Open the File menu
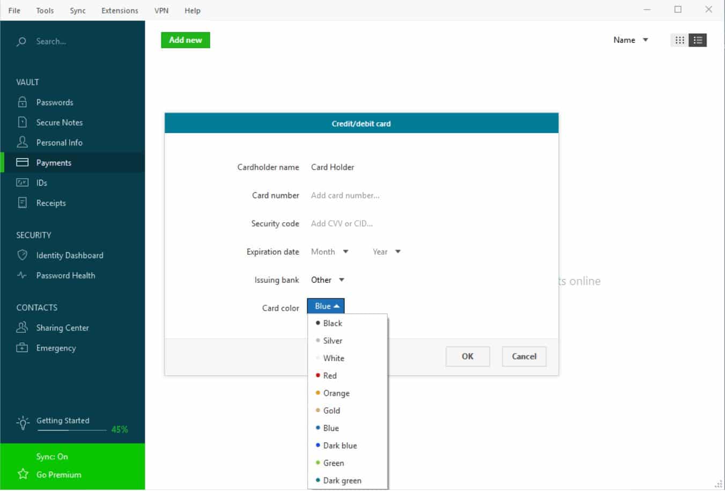 tap(14, 10)
